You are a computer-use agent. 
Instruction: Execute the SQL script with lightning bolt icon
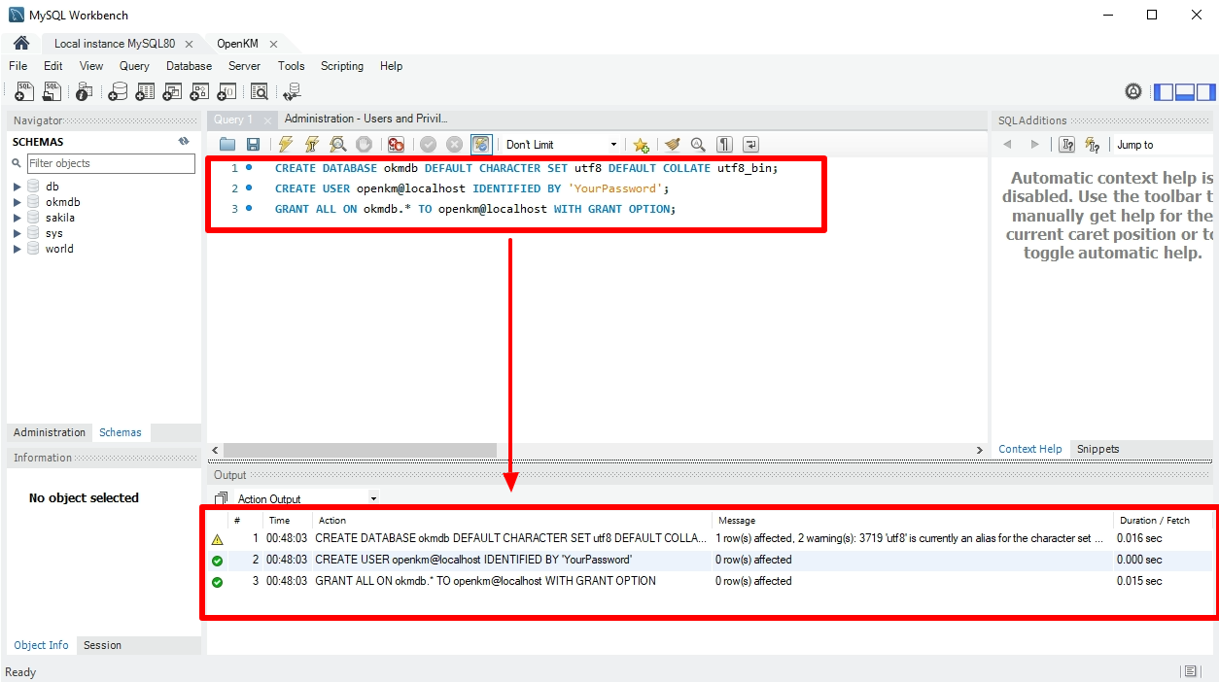[285, 145]
